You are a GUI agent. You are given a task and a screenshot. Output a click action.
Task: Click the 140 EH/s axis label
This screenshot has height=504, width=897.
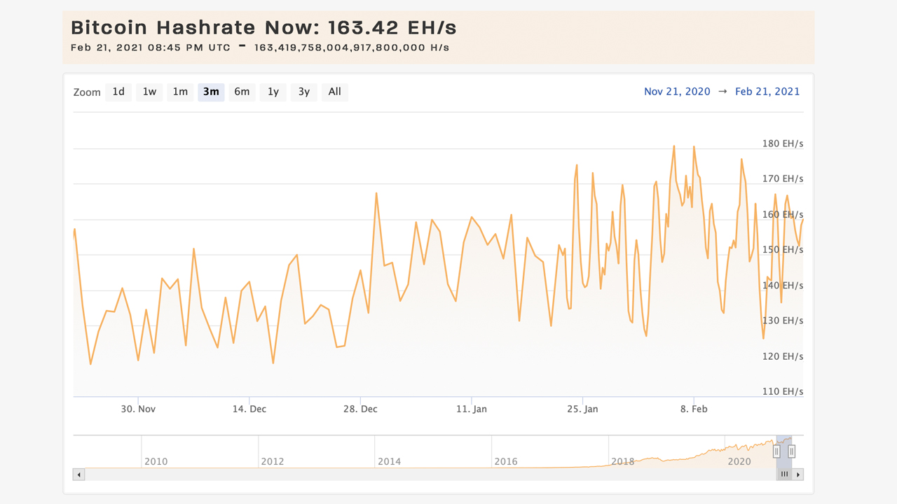point(783,285)
